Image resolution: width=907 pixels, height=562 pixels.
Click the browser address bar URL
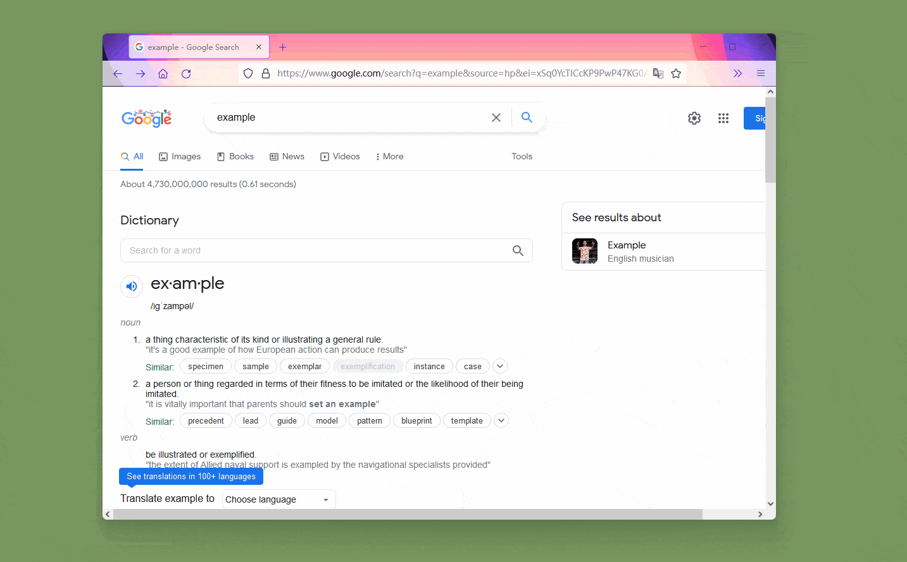(461, 73)
